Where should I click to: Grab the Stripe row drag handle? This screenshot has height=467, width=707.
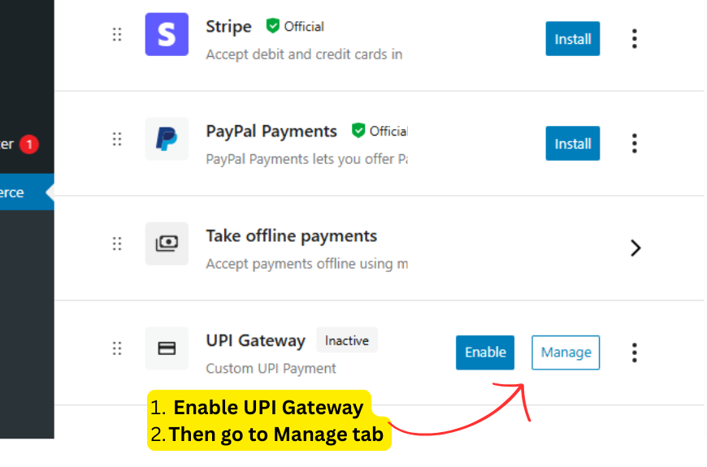point(117,34)
